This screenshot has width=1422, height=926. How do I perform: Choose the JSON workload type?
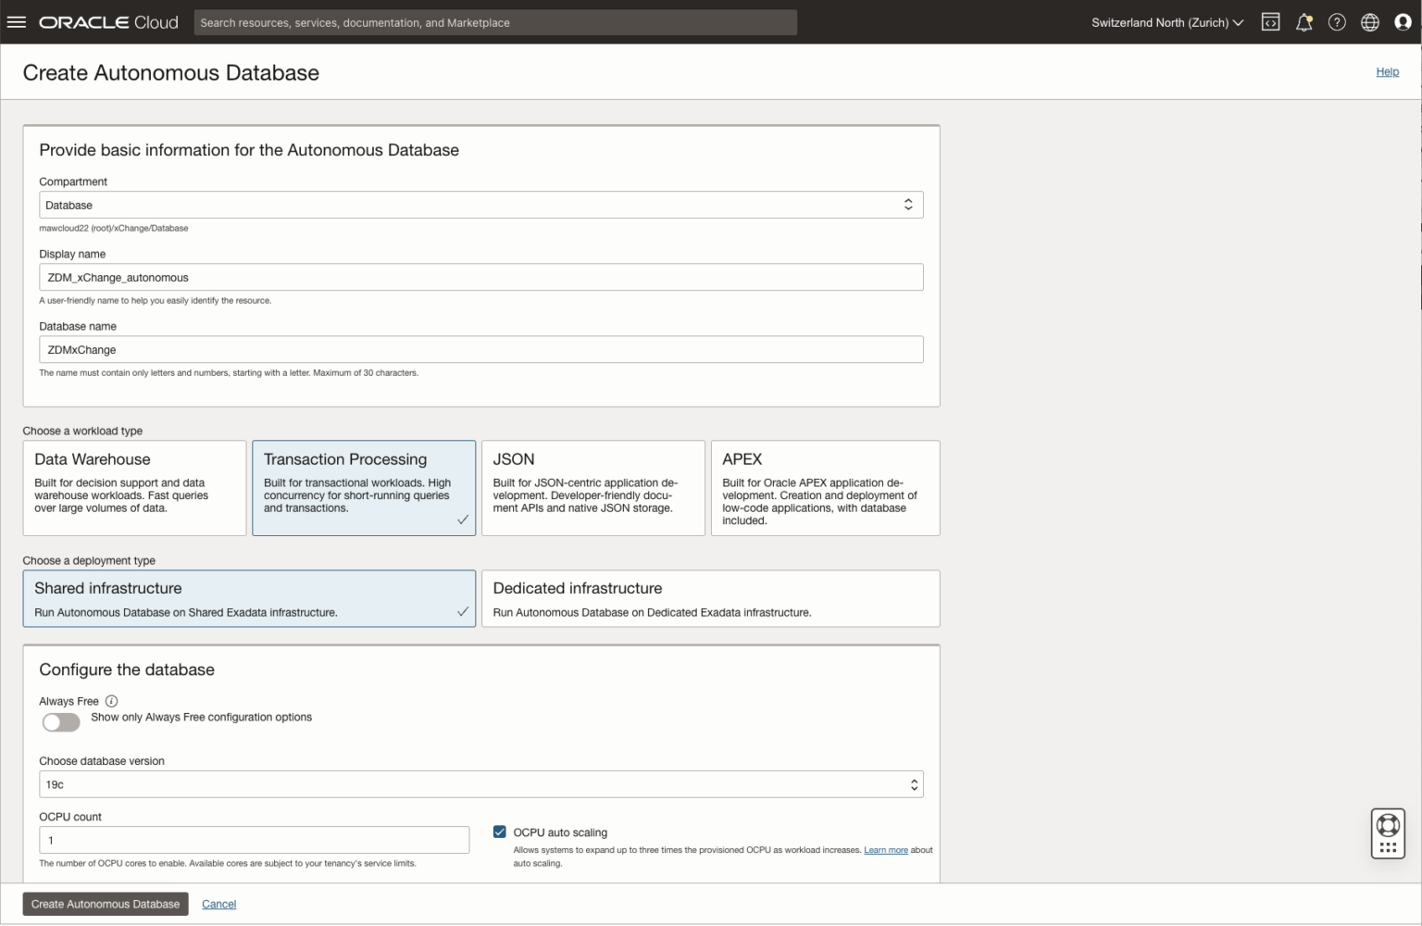click(x=592, y=488)
